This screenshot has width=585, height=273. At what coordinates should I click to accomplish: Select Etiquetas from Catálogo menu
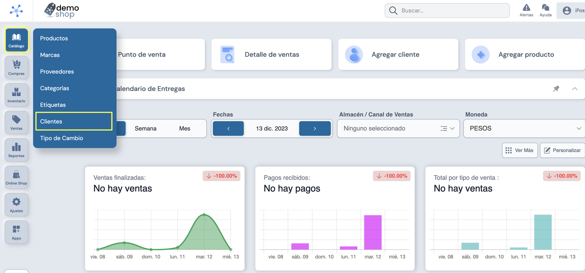coord(74,105)
